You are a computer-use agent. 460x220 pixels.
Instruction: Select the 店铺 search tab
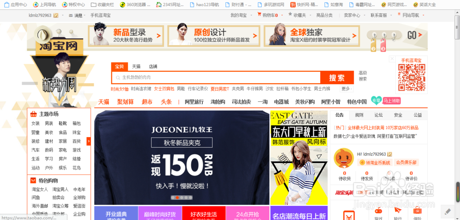point(153,67)
